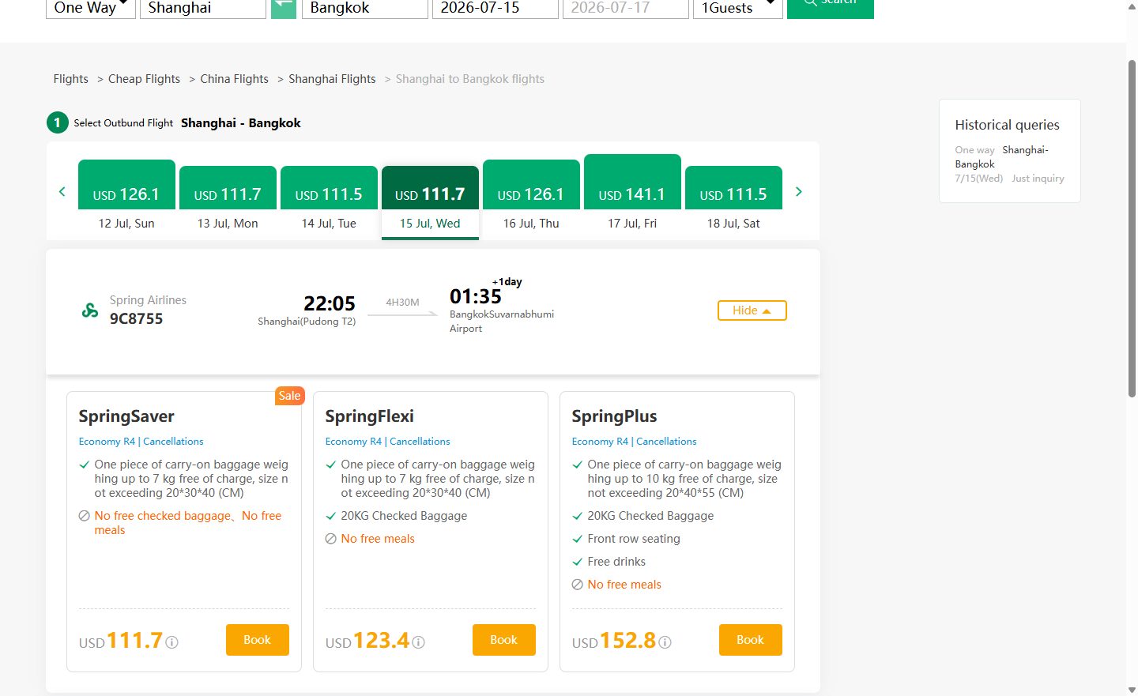
Task: Click departure time 22:05
Action: [330, 303]
